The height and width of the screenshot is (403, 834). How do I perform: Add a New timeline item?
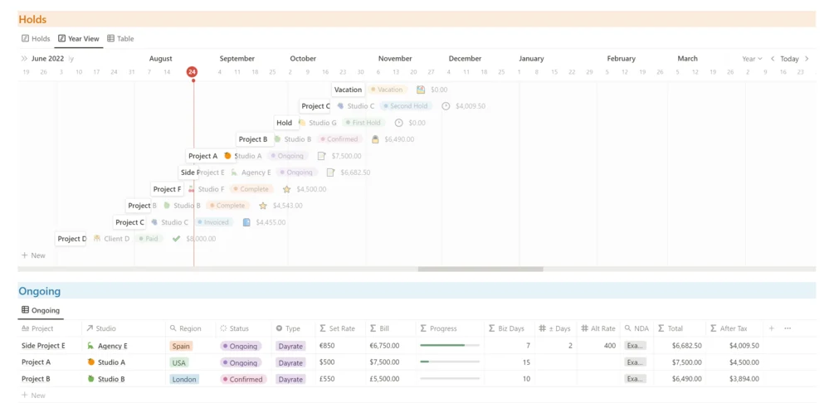pyautogui.click(x=33, y=255)
